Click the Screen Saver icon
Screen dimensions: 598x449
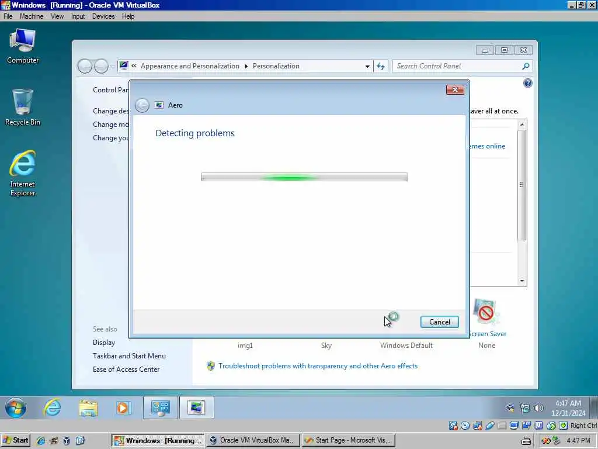pyautogui.click(x=486, y=312)
